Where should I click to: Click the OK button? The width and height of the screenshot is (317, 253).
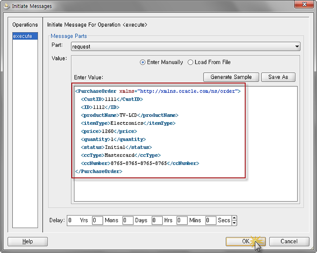[246, 242]
